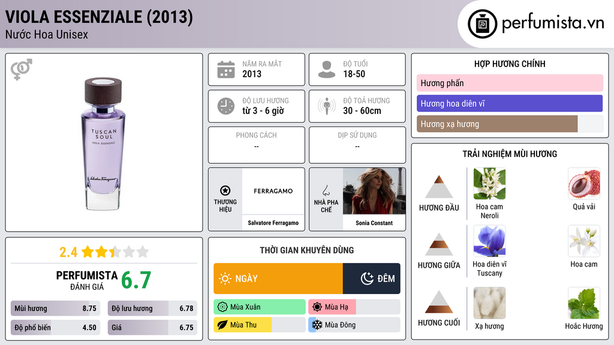This screenshot has height=345, width=614.
Task: Click the Sonia Constant perfumer photo
Action: (x=374, y=191)
